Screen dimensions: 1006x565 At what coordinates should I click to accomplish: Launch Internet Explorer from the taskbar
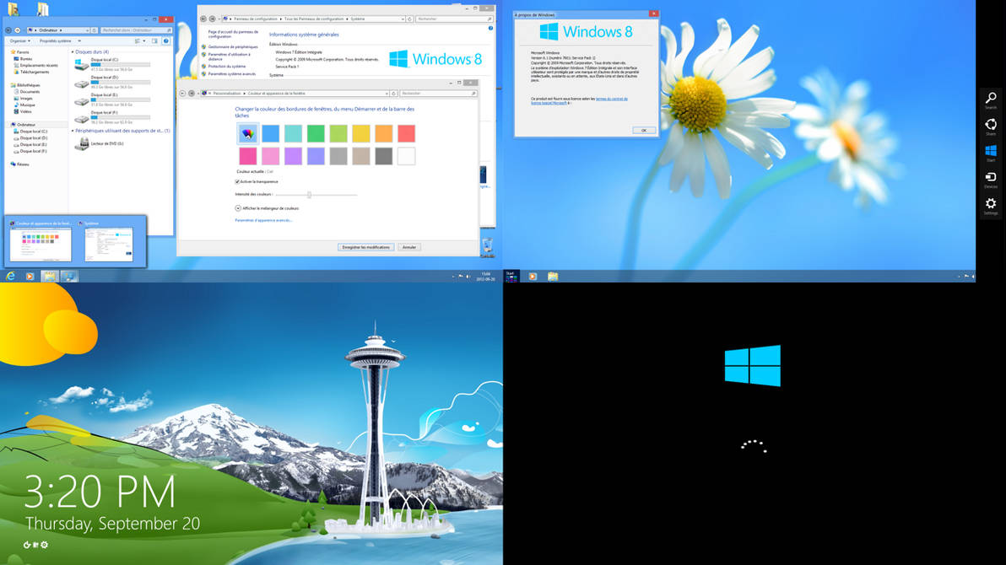point(10,276)
